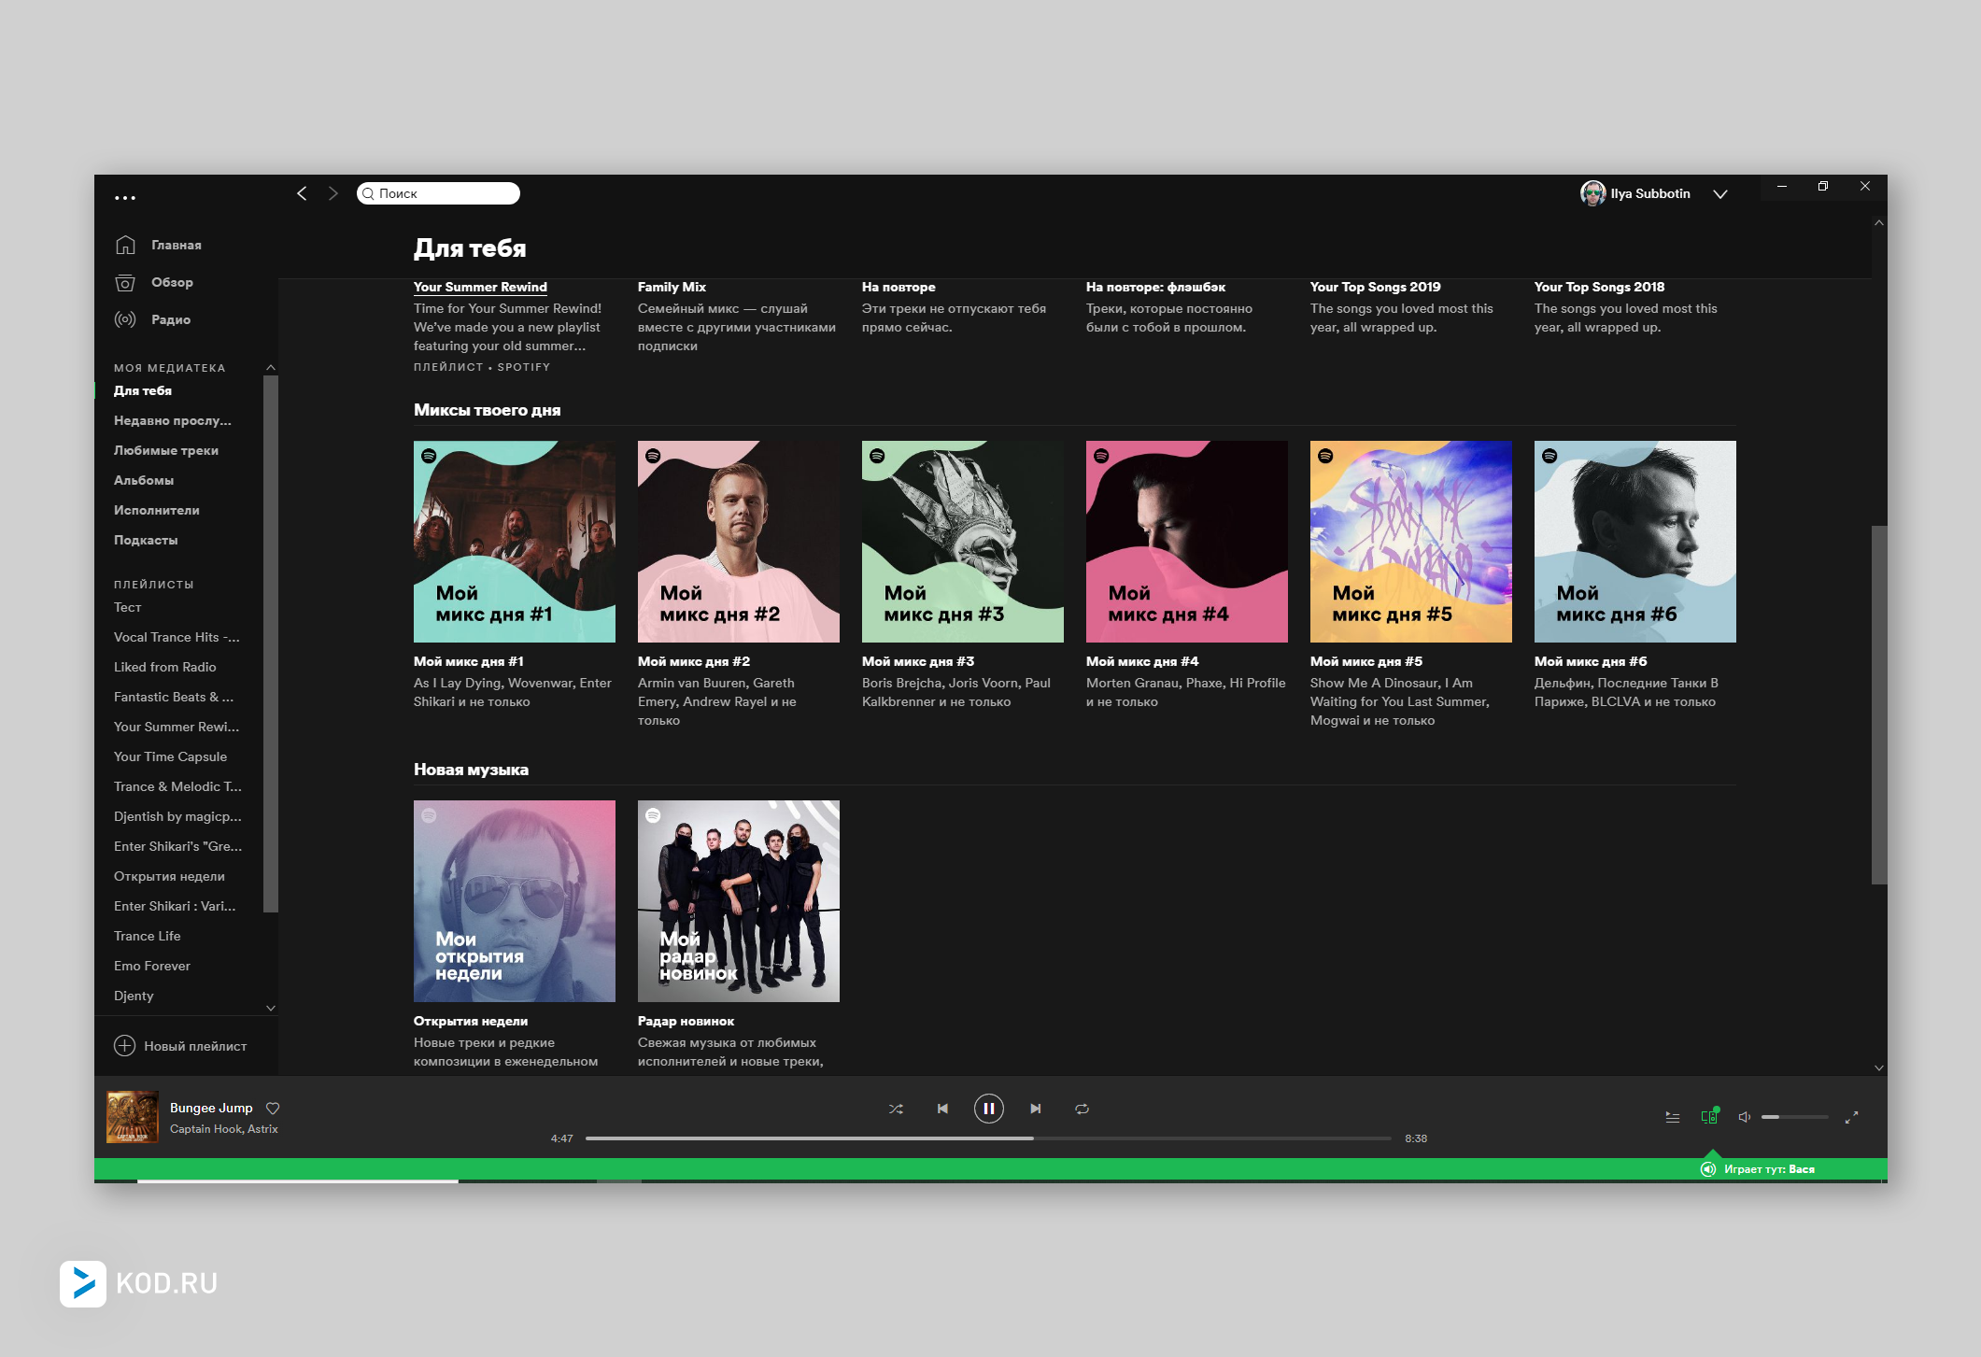Screen dimensions: 1981x1357
Task: Open Любимые треки library item
Action: tap(166, 450)
